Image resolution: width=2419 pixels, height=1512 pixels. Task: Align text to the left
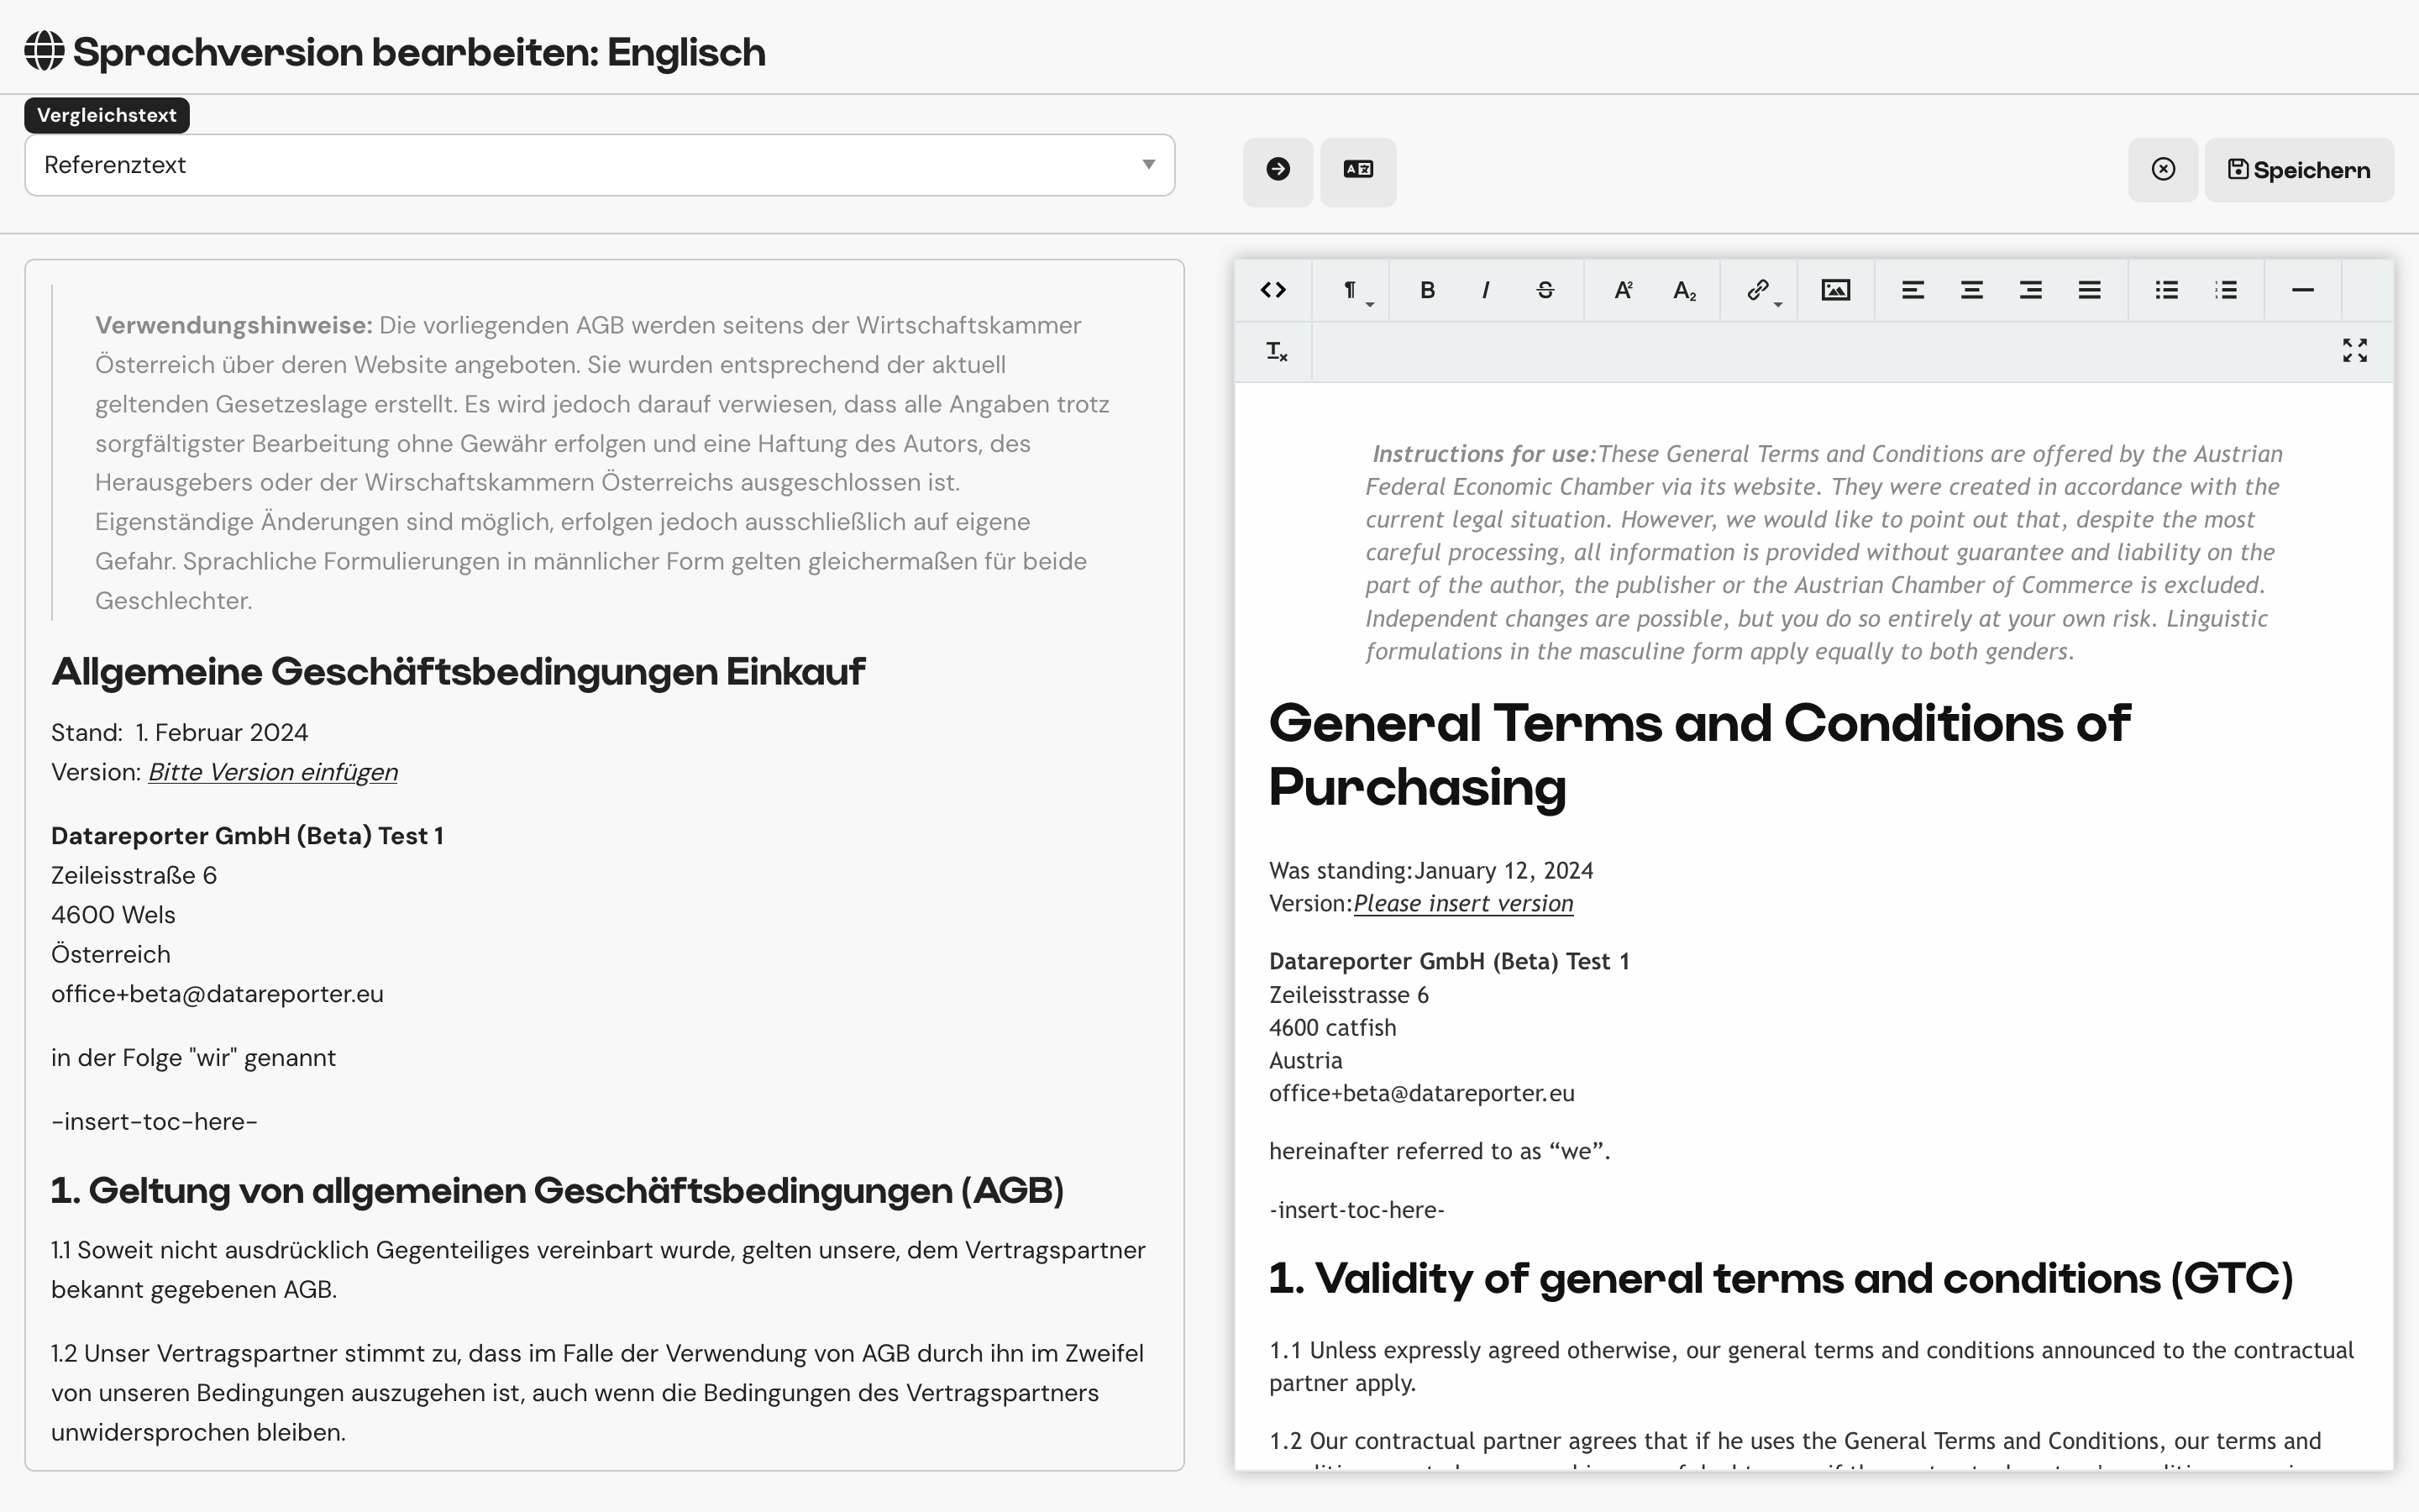(x=1913, y=290)
